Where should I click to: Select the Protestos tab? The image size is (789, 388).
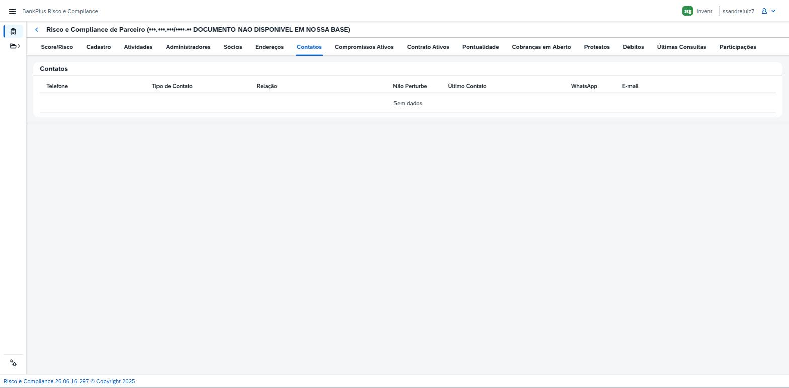(x=597, y=47)
